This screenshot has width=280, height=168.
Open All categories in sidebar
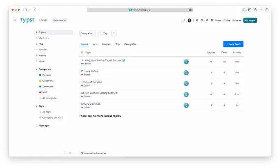click(x=48, y=98)
